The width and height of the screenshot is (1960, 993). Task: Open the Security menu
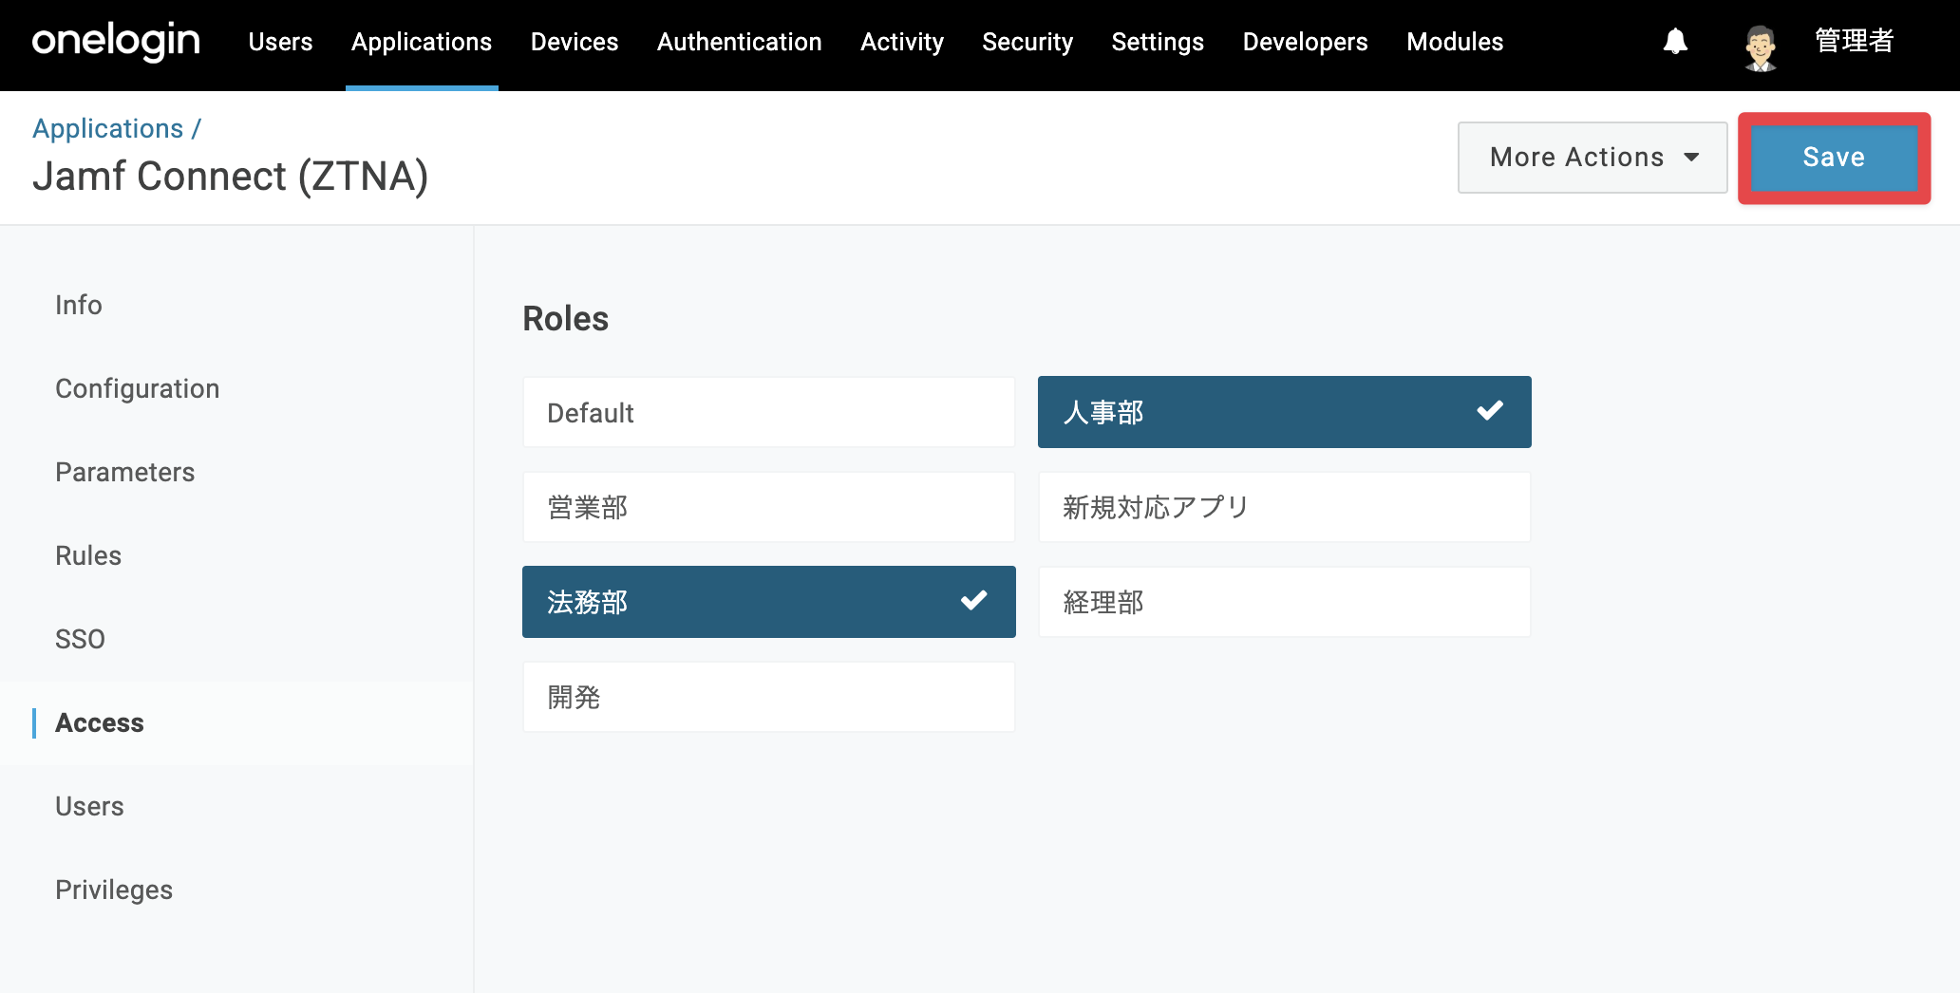pos(1027,42)
